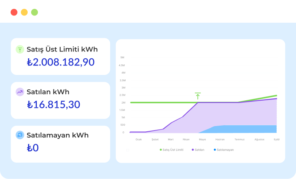Click the green legend dot for Satış Üst Limiti
The width and height of the screenshot is (296, 179).
(x=161, y=150)
